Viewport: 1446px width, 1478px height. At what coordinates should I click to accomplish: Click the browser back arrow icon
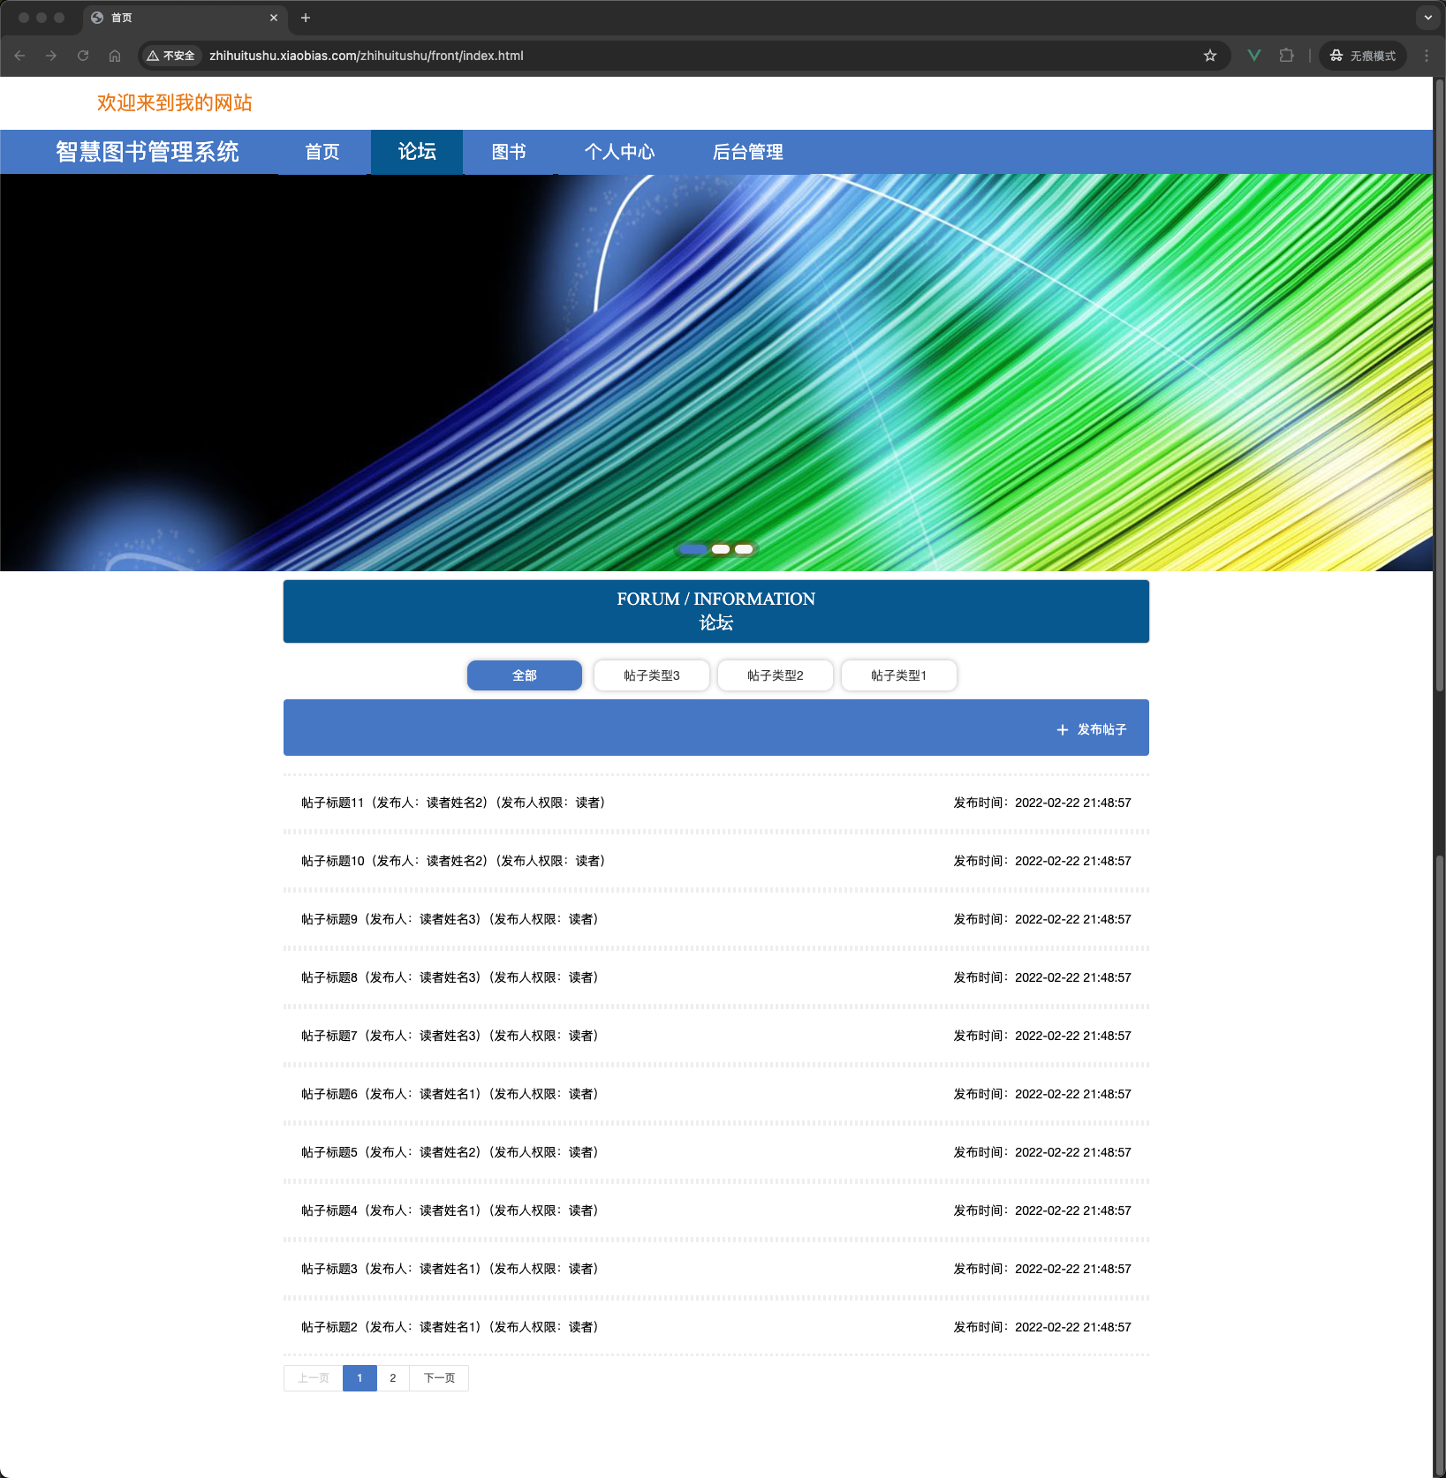click(x=19, y=56)
